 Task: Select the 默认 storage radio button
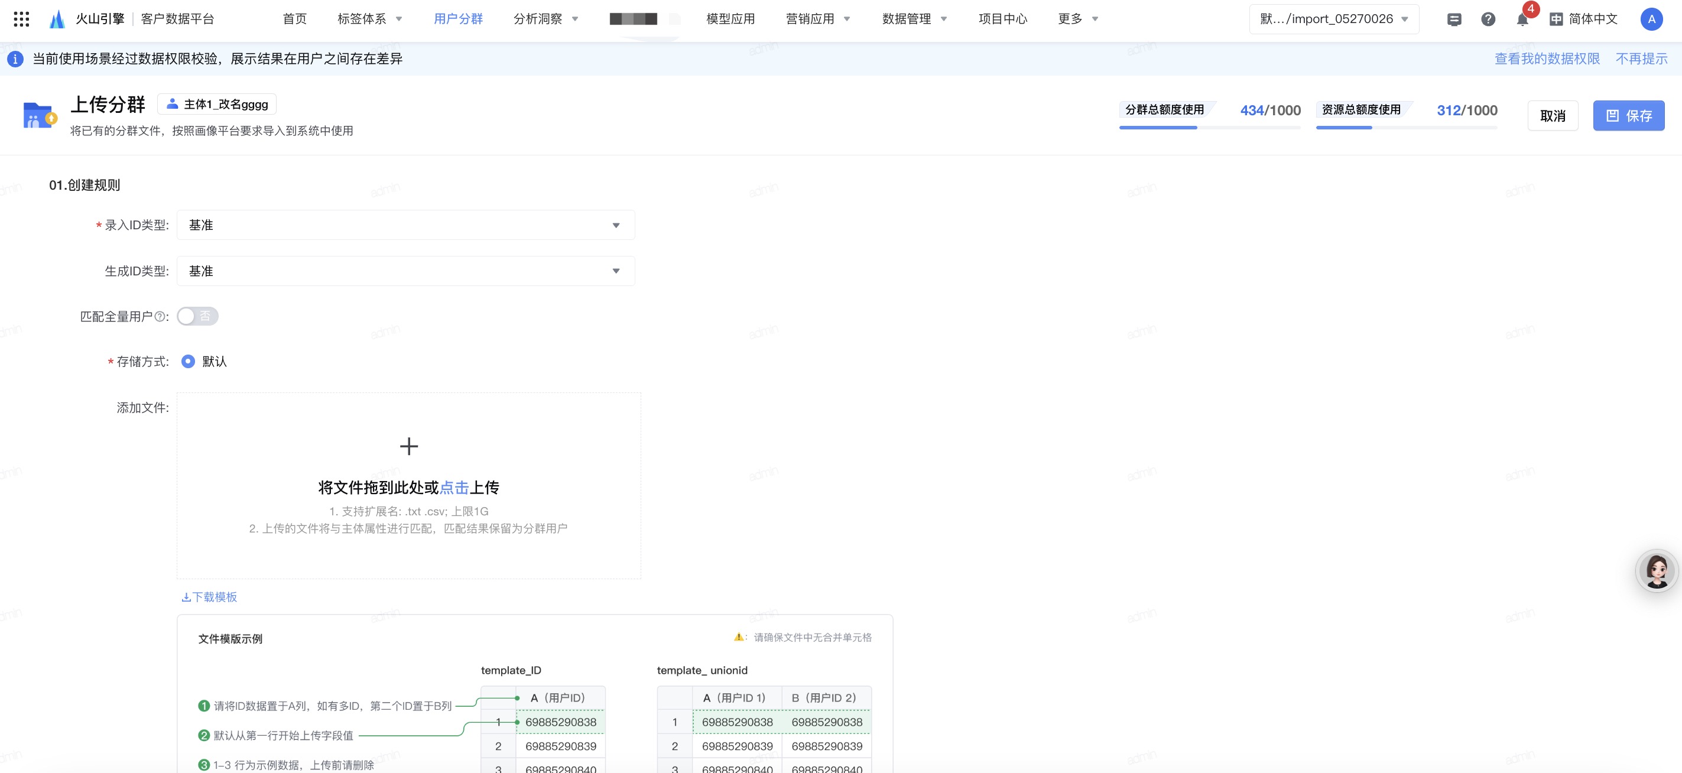188,361
